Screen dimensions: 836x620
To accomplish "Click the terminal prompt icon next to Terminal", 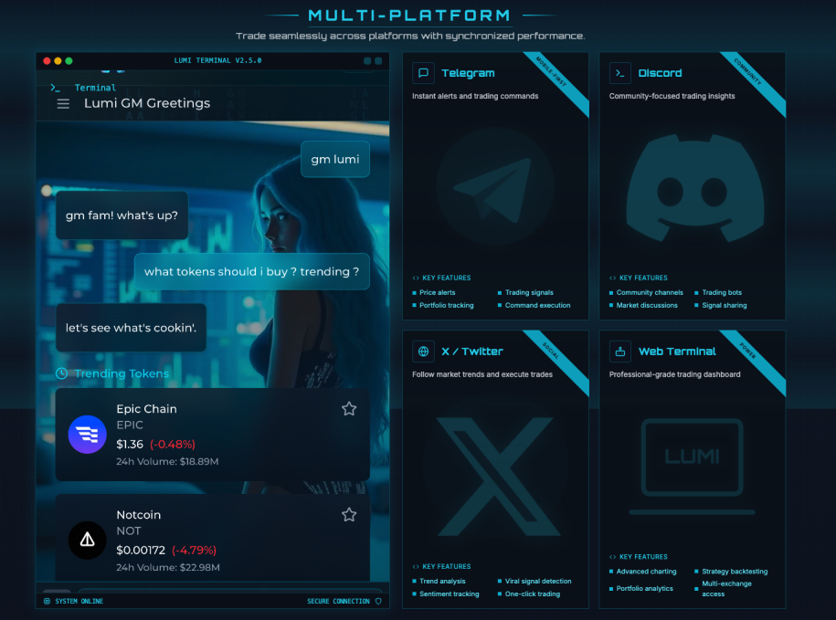I will (55, 88).
